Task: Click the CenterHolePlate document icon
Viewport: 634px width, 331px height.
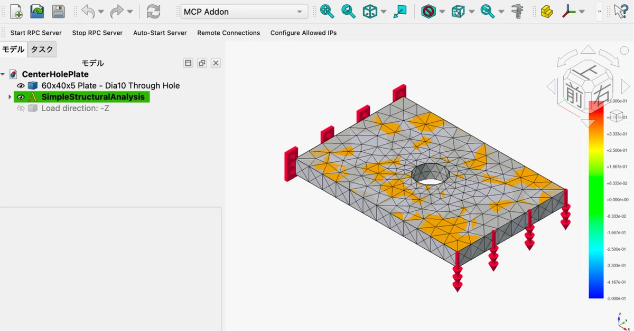Action: point(13,74)
